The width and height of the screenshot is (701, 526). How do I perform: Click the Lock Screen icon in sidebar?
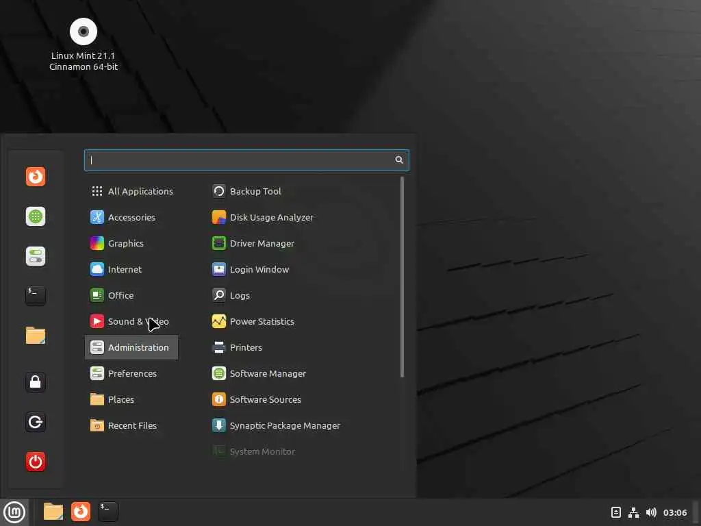36,382
